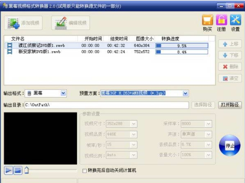The height and width of the screenshot is (183, 245).
Task: Click end time 00:42:32
Action: click(116, 46)
